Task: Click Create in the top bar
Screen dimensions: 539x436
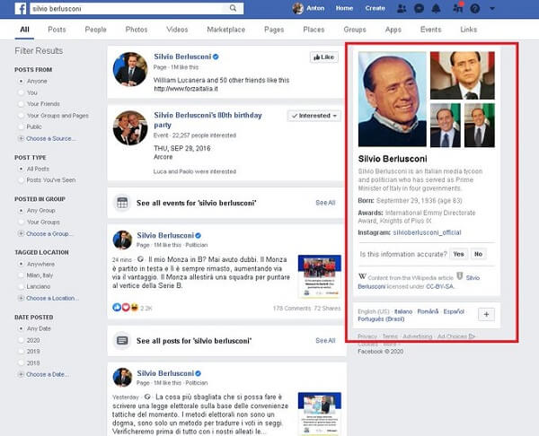Action: 375,8
